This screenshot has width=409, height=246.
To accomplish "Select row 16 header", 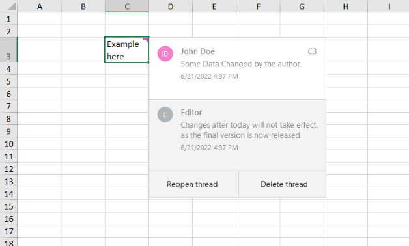I will 8,219.
